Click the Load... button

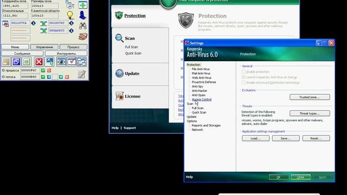coord(255,139)
